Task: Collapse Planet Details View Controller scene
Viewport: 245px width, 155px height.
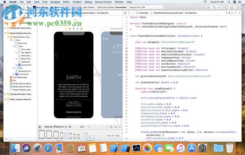Action: 5,33
